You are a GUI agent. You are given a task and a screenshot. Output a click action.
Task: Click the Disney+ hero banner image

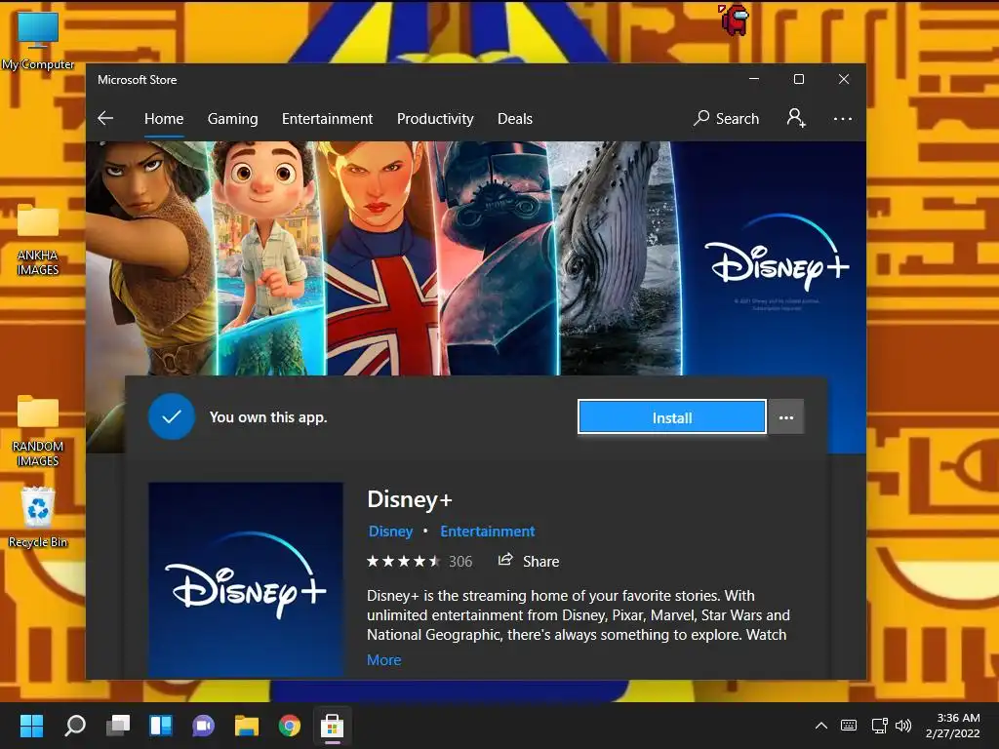[x=476, y=257]
